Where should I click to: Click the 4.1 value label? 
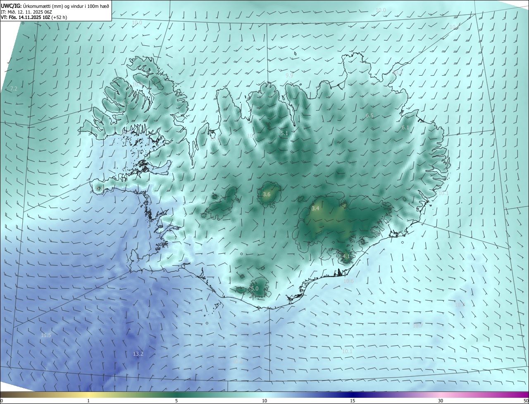[x=346, y=256]
